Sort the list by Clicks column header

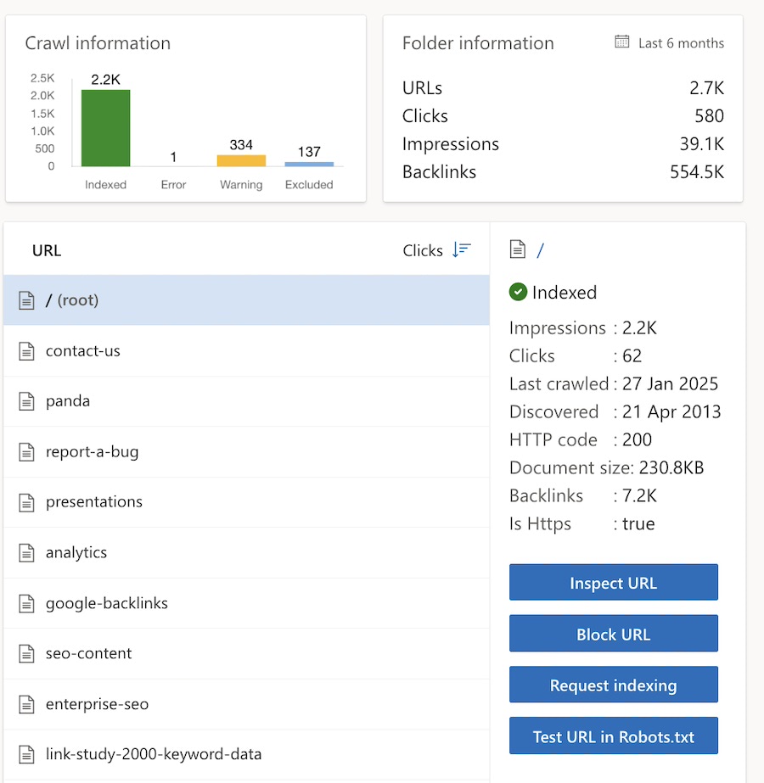pyautogui.click(x=423, y=250)
